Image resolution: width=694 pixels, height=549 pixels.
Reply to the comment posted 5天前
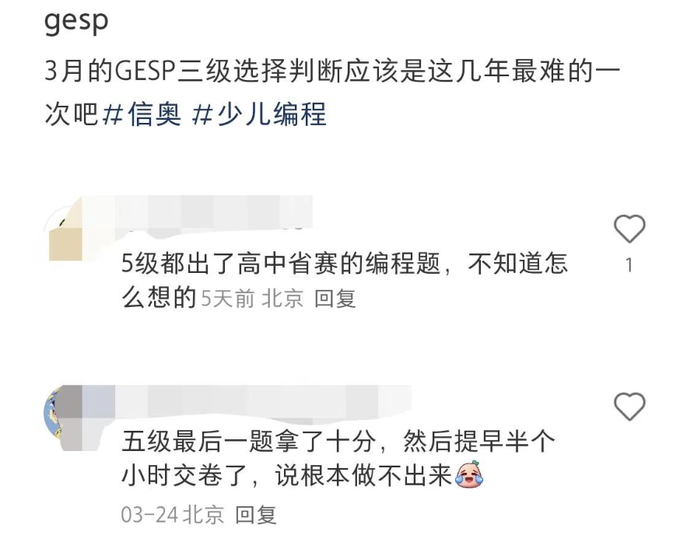pos(335,299)
